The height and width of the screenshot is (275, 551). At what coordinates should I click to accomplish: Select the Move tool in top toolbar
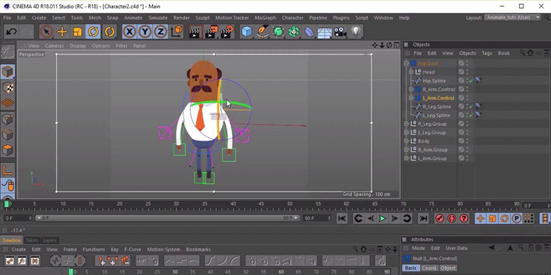pos(62,32)
